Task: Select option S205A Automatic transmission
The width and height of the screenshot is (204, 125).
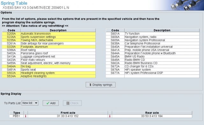Action: (49, 34)
